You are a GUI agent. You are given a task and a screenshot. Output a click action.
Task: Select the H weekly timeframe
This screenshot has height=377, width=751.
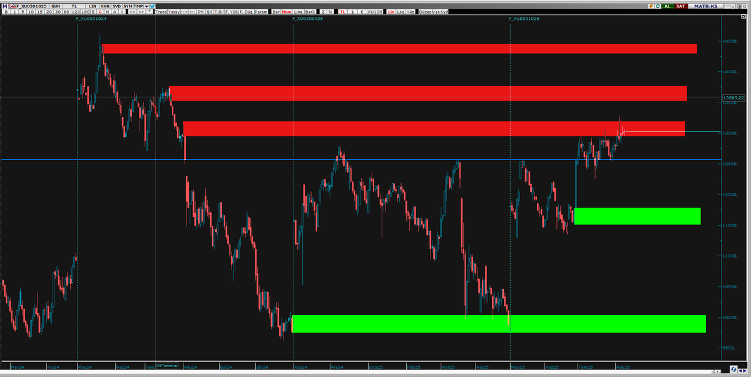tap(107, 12)
